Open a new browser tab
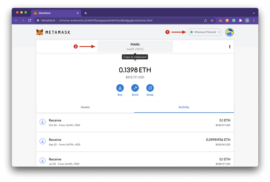Image resolution: width=270 pixels, height=182 pixels. pyautogui.click(x=86, y=13)
